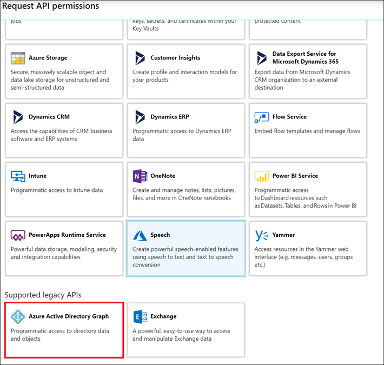Open the Exchange legacy title
The height and width of the screenshot is (365, 384).
(x=163, y=316)
